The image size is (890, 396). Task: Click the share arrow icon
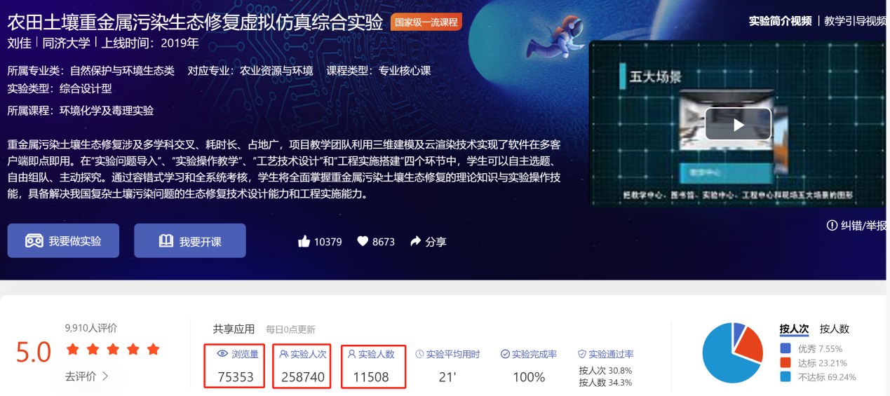(x=415, y=242)
